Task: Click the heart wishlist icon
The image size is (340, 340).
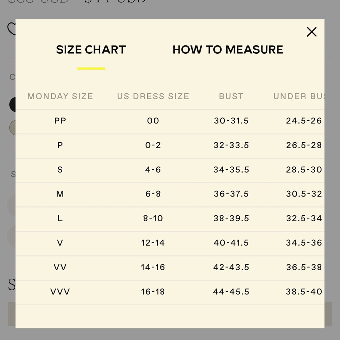Action: click(11, 29)
